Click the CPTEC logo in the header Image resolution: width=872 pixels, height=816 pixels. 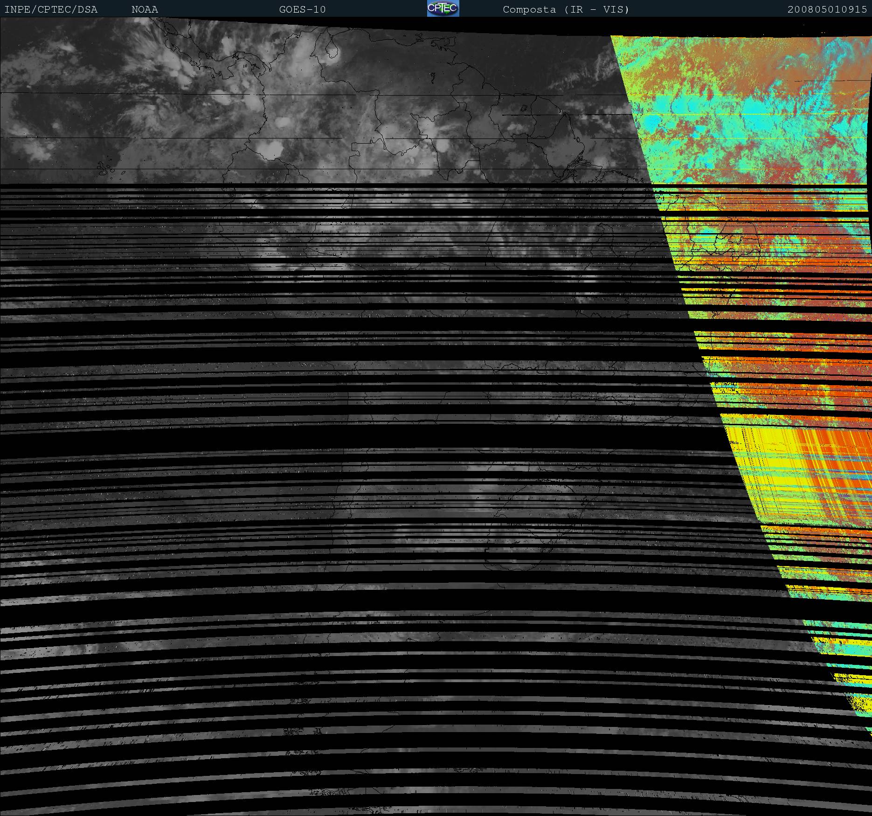(443, 9)
